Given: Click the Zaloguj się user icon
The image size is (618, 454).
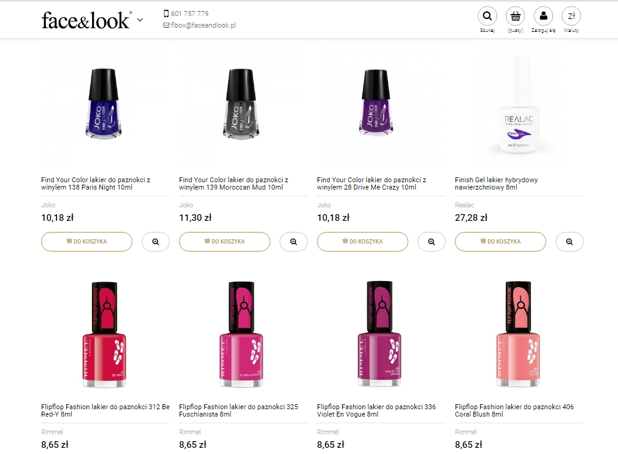Looking at the screenshot, I should (543, 17).
